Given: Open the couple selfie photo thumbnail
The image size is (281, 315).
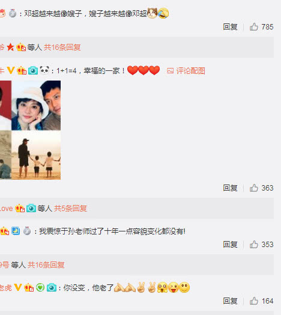Looking at the screenshot, I should [36, 105].
